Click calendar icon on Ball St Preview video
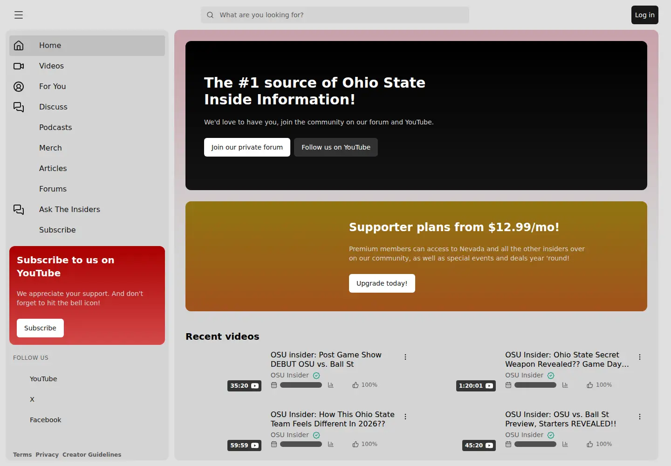Screen dimensions: 671x466 click(x=508, y=444)
